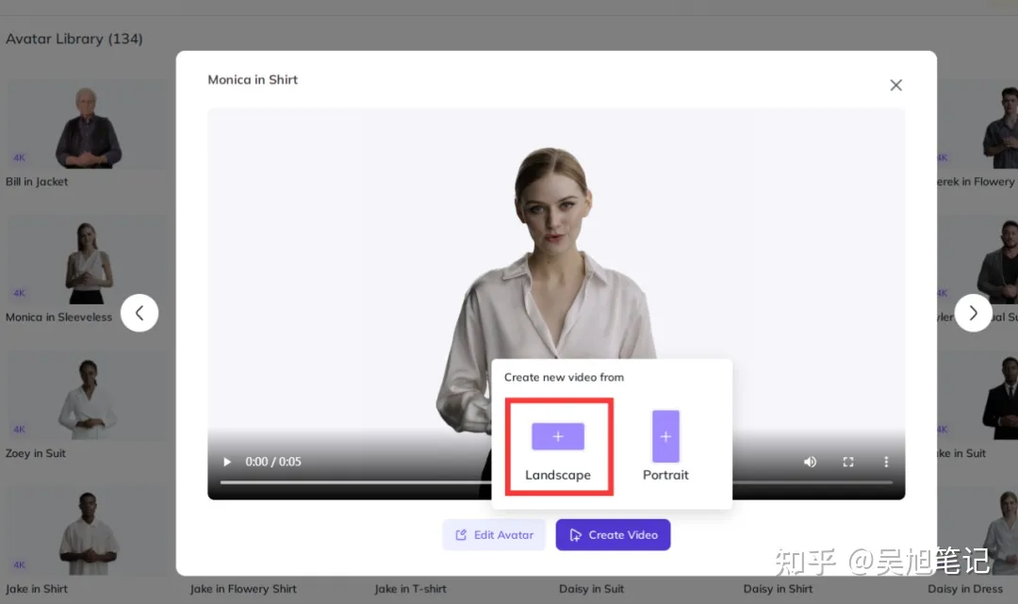Play the Monica in Shirt preview video
1018x604 pixels.
[227, 462]
